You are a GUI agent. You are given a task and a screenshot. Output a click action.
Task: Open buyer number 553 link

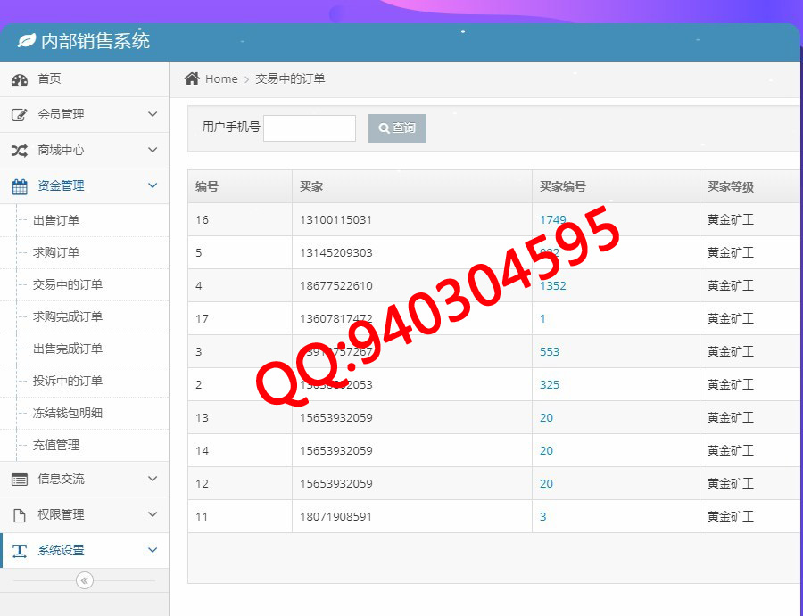click(x=550, y=352)
